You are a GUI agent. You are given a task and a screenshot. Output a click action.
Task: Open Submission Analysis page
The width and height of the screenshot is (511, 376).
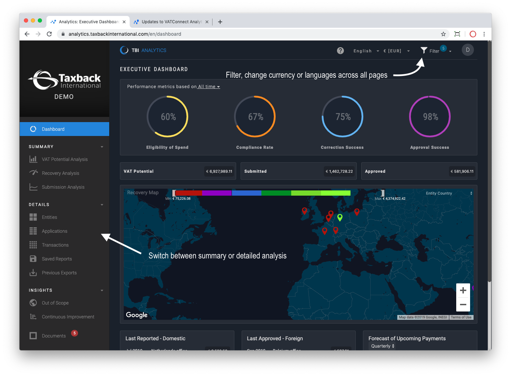[x=63, y=187]
